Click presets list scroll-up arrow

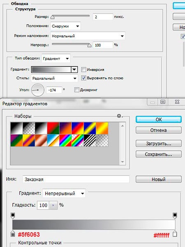click(123, 126)
